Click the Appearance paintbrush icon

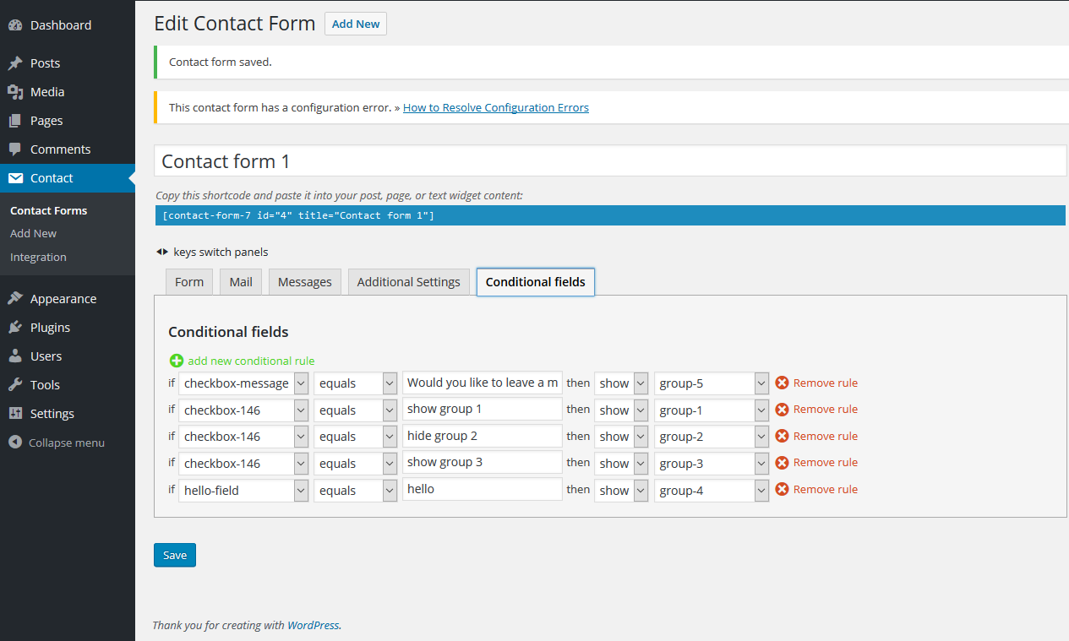15,299
